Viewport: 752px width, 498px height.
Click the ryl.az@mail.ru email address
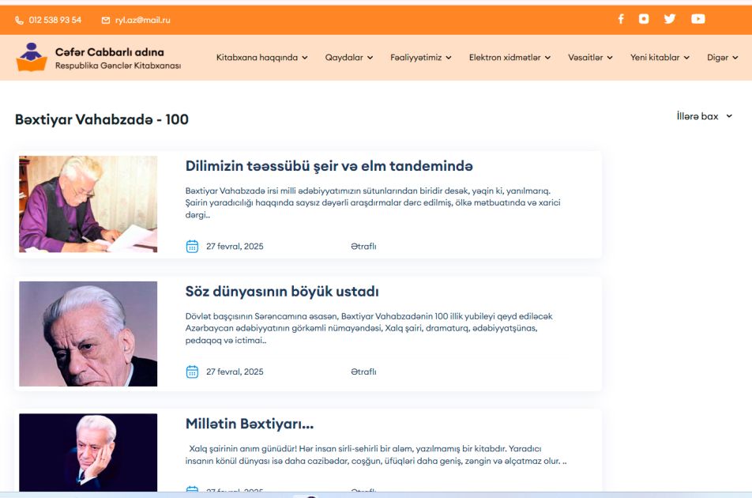coord(142,20)
